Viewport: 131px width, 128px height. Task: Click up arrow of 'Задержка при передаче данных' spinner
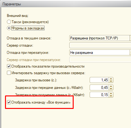pos(111,86)
